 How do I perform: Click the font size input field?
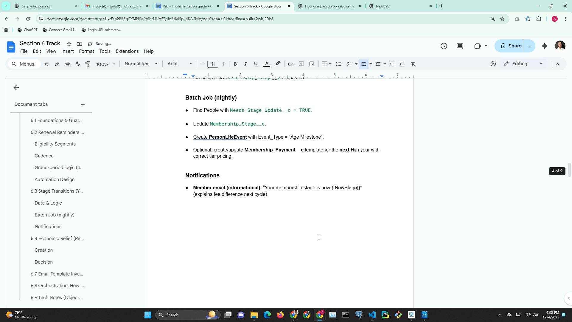click(213, 64)
